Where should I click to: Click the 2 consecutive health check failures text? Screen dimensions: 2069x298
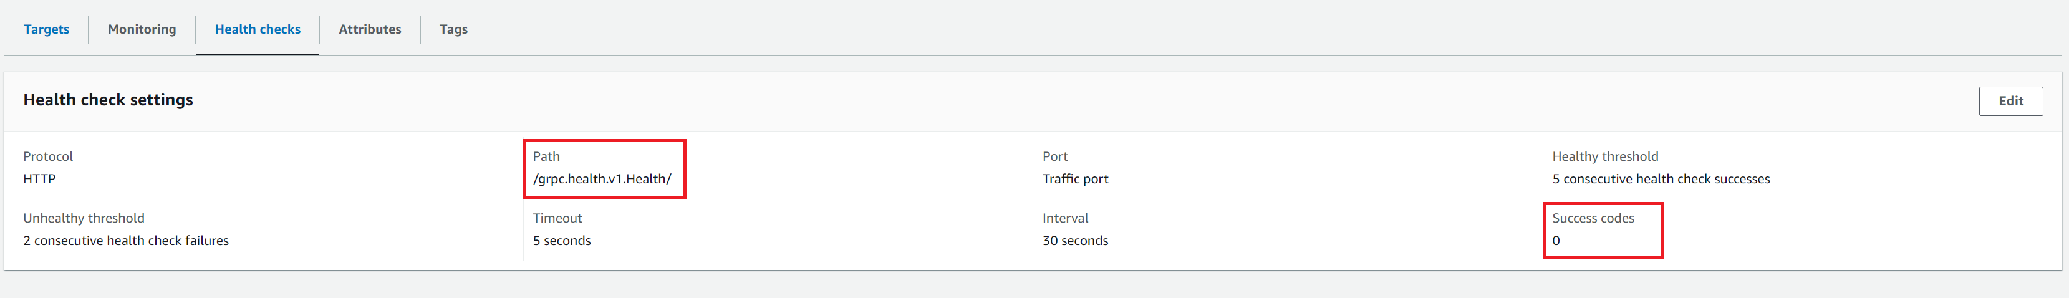[125, 241]
